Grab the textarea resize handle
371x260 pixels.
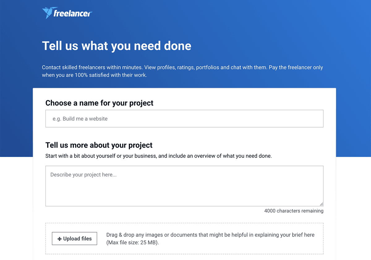pos(321,204)
